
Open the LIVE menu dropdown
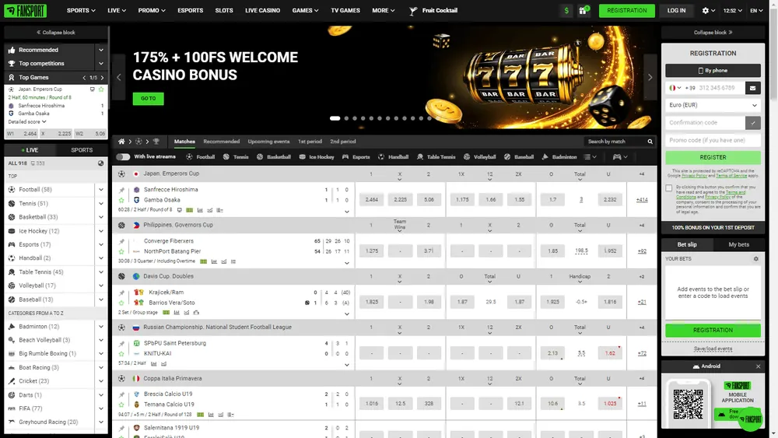click(x=117, y=10)
